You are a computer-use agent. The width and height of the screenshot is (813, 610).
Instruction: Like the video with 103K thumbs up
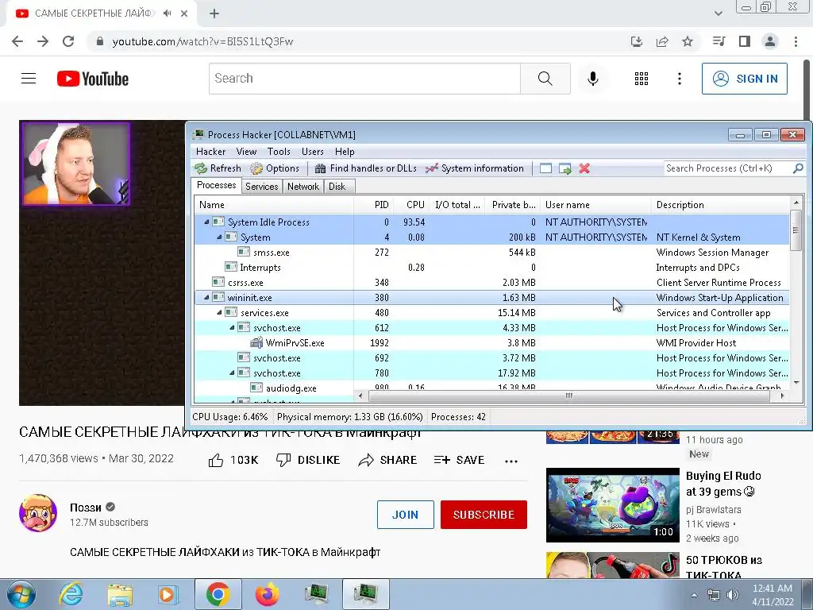[x=233, y=460]
